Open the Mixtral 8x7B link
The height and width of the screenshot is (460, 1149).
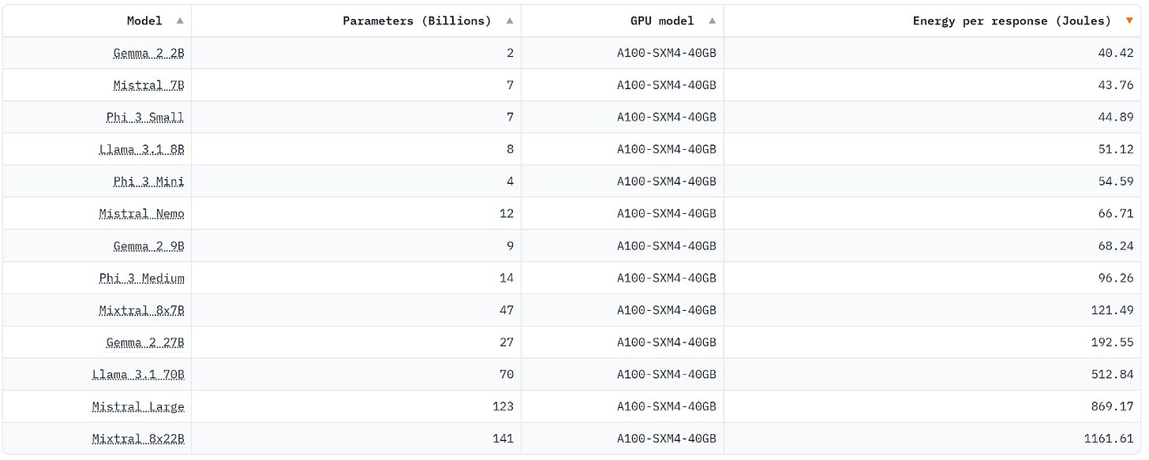pos(142,310)
